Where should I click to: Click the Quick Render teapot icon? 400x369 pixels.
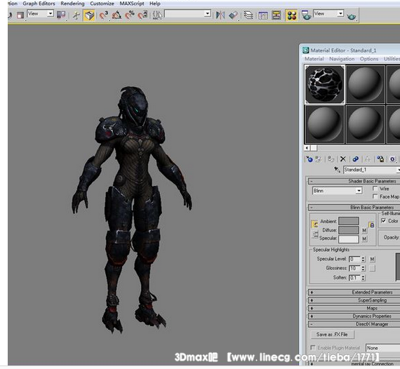[352, 16]
